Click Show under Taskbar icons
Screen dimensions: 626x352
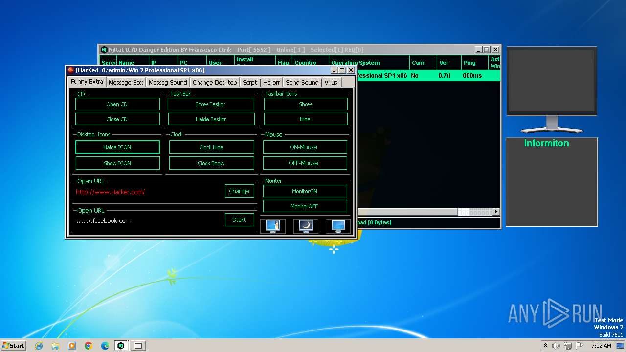pyautogui.click(x=306, y=104)
